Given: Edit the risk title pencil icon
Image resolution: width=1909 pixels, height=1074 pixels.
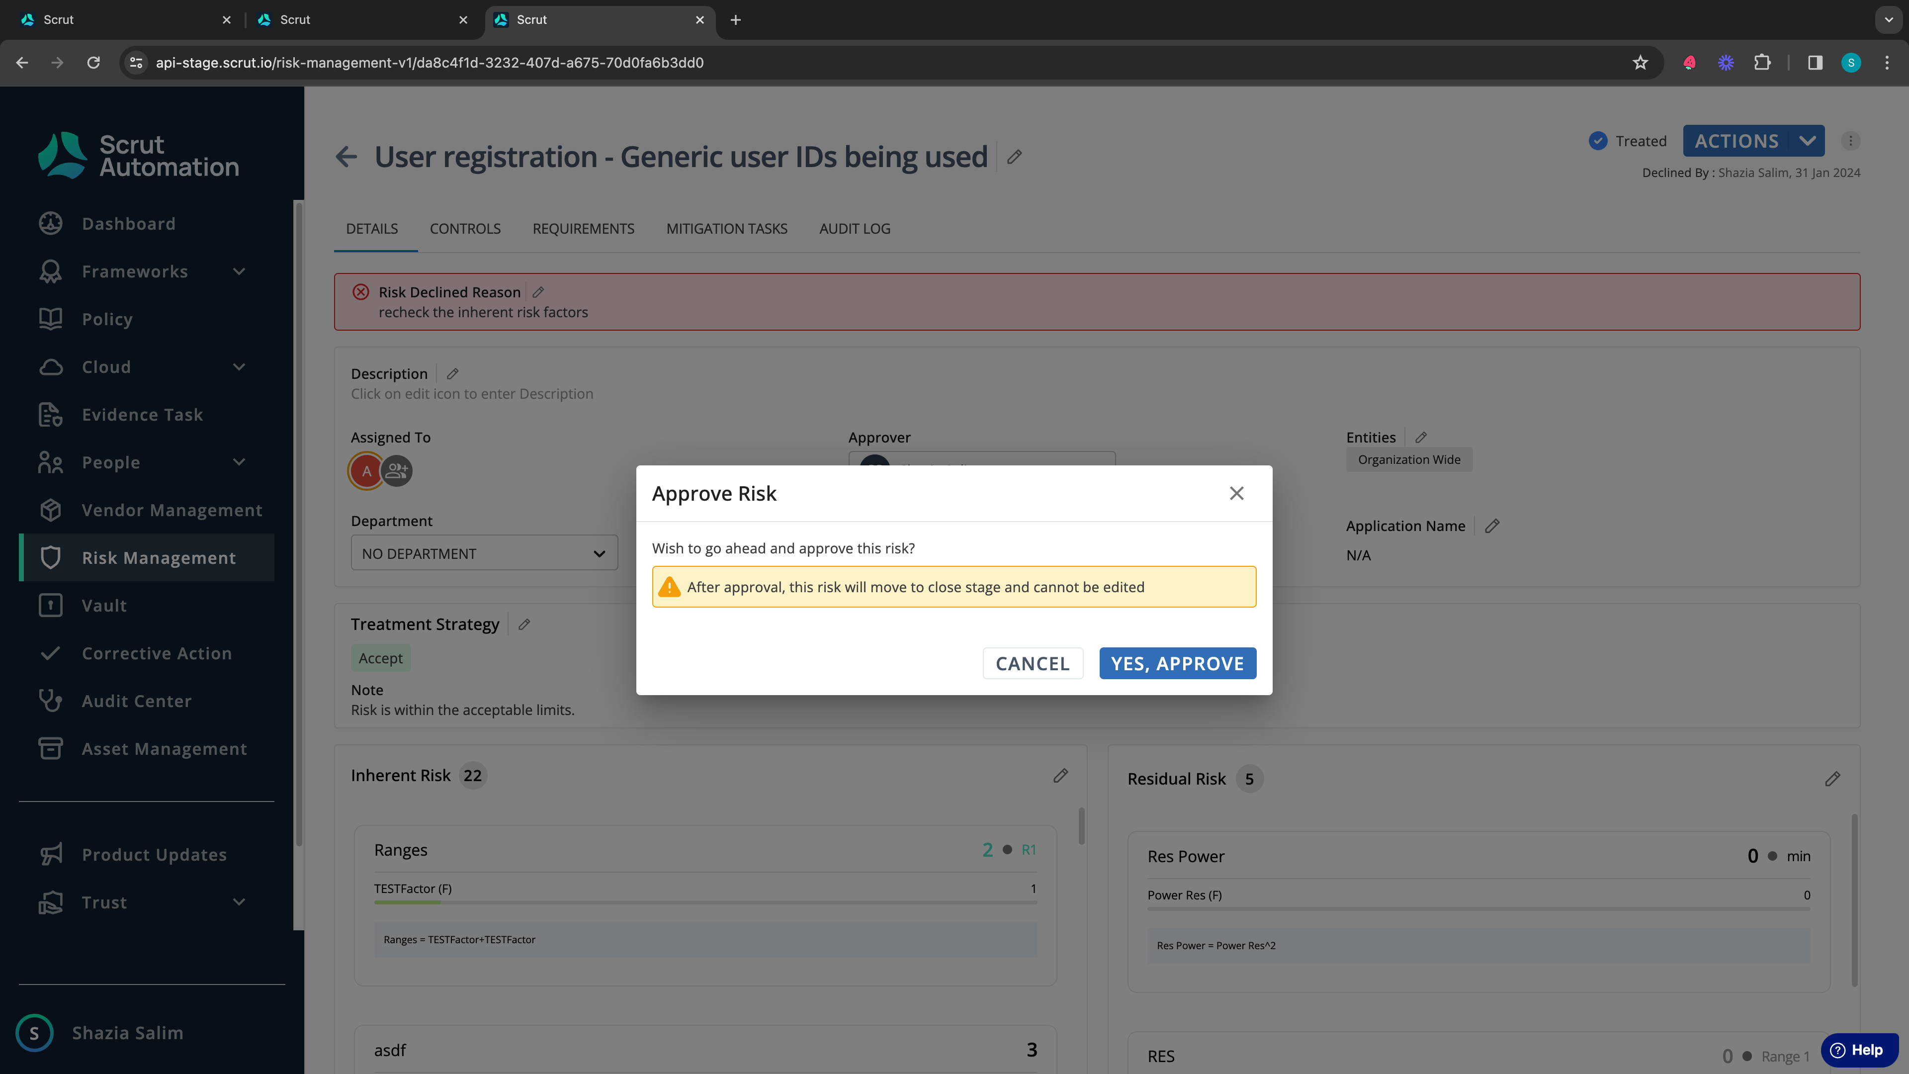Looking at the screenshot, I should [x=1015, y=157].
